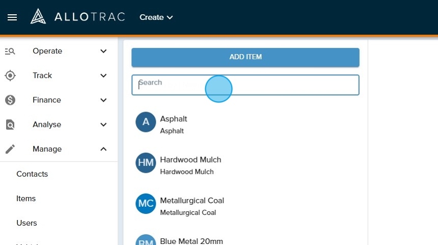Click the Finance dollar icon
The width and height of the screenshot is (438, 245).
click(10, 100)
